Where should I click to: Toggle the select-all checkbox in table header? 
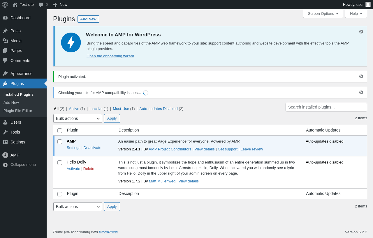pyautogui.click(x=60, y=131)
